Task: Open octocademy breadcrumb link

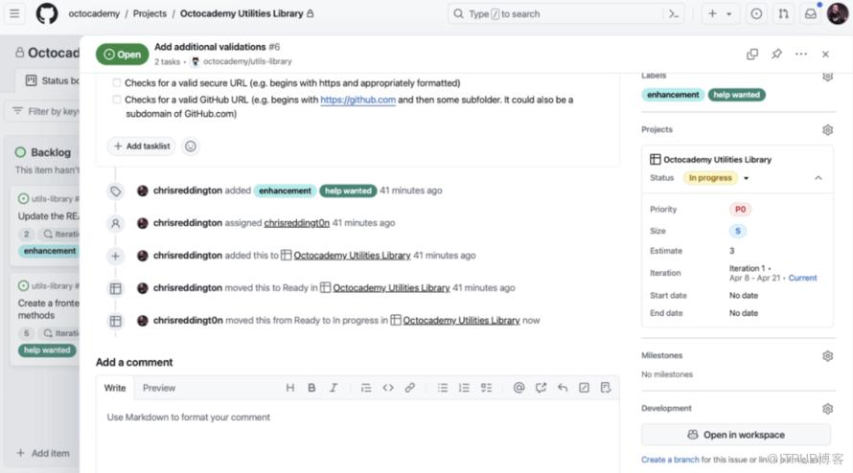Action: pos(94,13)
